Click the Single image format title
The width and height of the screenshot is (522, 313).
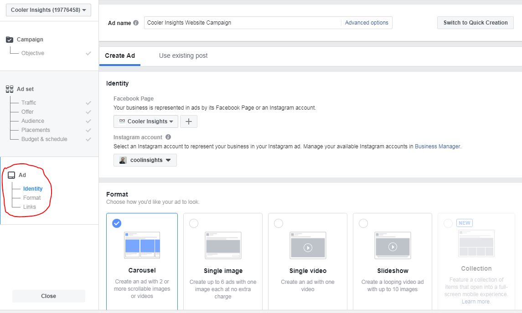coord(223,271)
